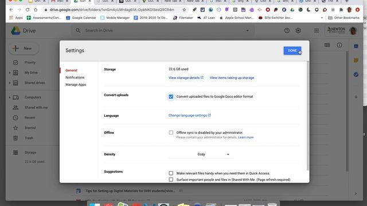Enable Quick Access suggestions checkbox
This screenshot has height=206, width=367.
click(x=171, y=173)
